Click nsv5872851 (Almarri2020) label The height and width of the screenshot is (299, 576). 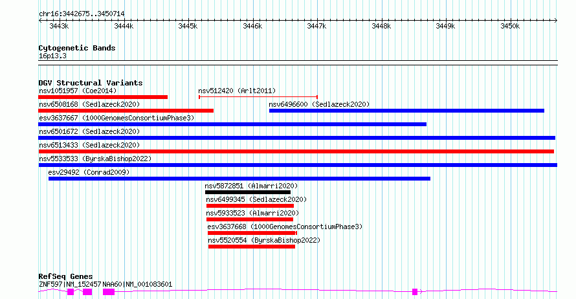pos(251,186)
